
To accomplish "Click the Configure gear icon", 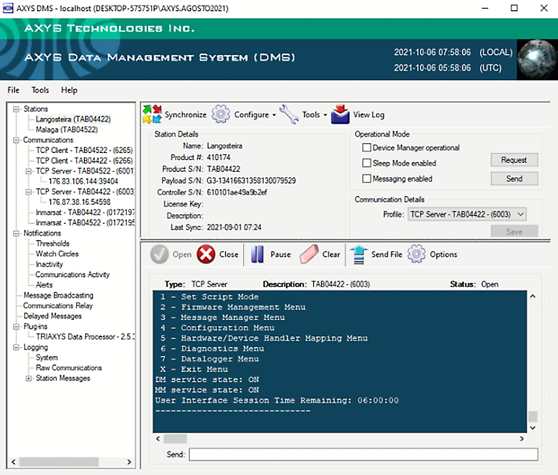I will [x=221, y=114].
